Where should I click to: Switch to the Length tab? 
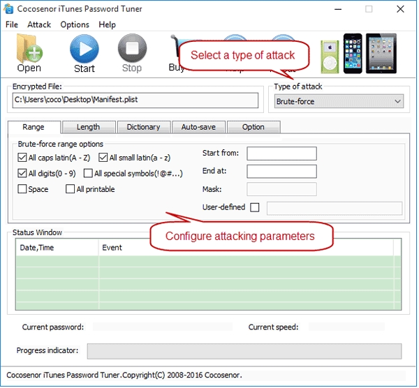pyautogui.click(x=89, y=127)
